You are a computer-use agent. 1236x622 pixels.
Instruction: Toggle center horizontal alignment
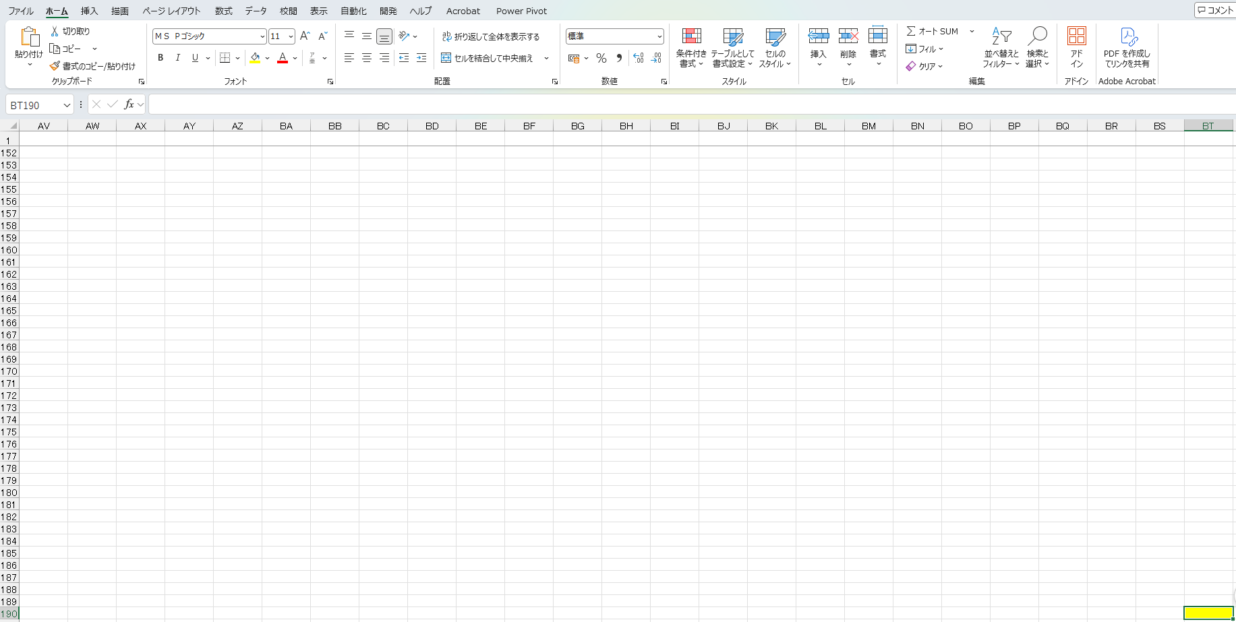point(366,58)
